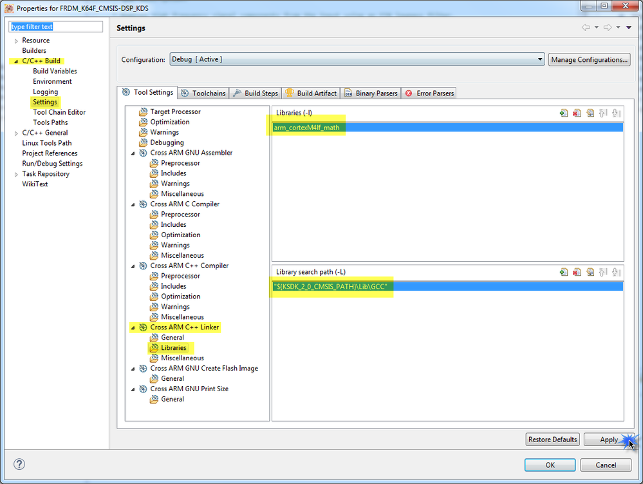This screenshot has width=643, height=484.
Task: Delete selected path in Library search path toolbar
Action: [x=577, y=272]
